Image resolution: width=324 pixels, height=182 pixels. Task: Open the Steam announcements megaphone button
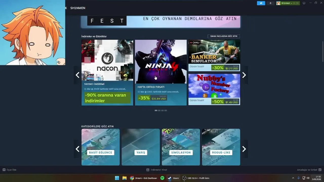point(261,3)
